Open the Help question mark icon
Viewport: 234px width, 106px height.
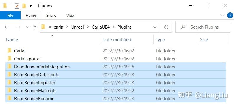click(x=230, y=15)
